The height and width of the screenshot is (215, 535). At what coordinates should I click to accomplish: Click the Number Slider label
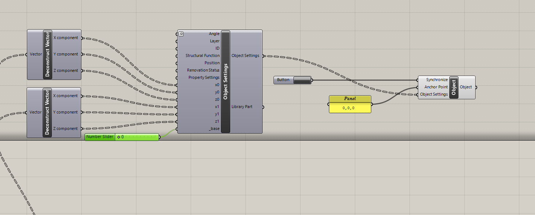pyautogui.click(x=100, y=137)
